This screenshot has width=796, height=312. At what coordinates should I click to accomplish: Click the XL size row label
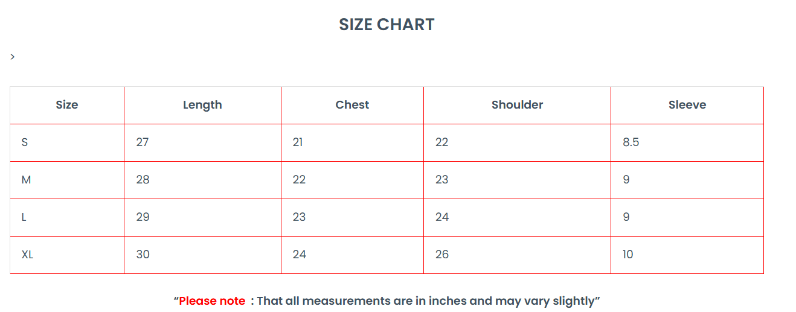click(x=27, y=255)
